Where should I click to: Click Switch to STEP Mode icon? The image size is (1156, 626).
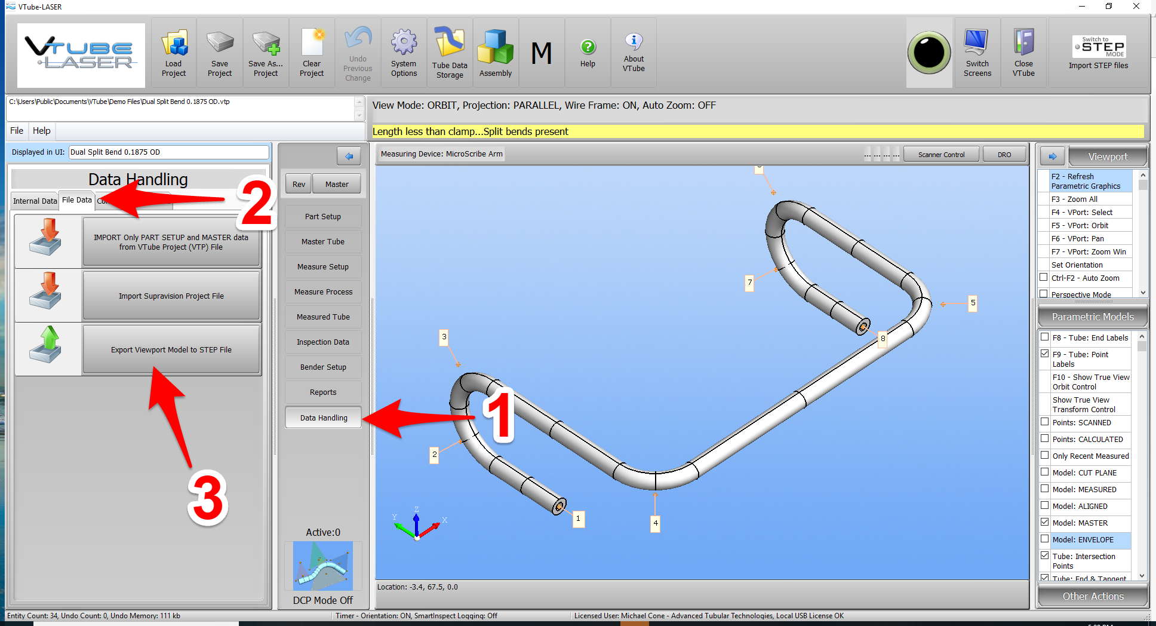tap(1099, 48)
